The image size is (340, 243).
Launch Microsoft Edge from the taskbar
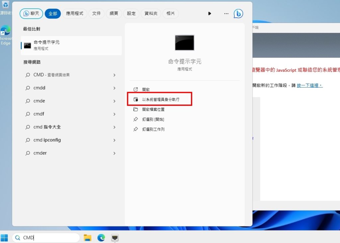point(101,238)
